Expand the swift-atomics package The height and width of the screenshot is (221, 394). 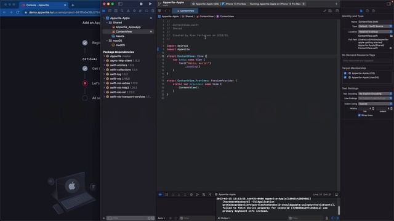[104, 65]
